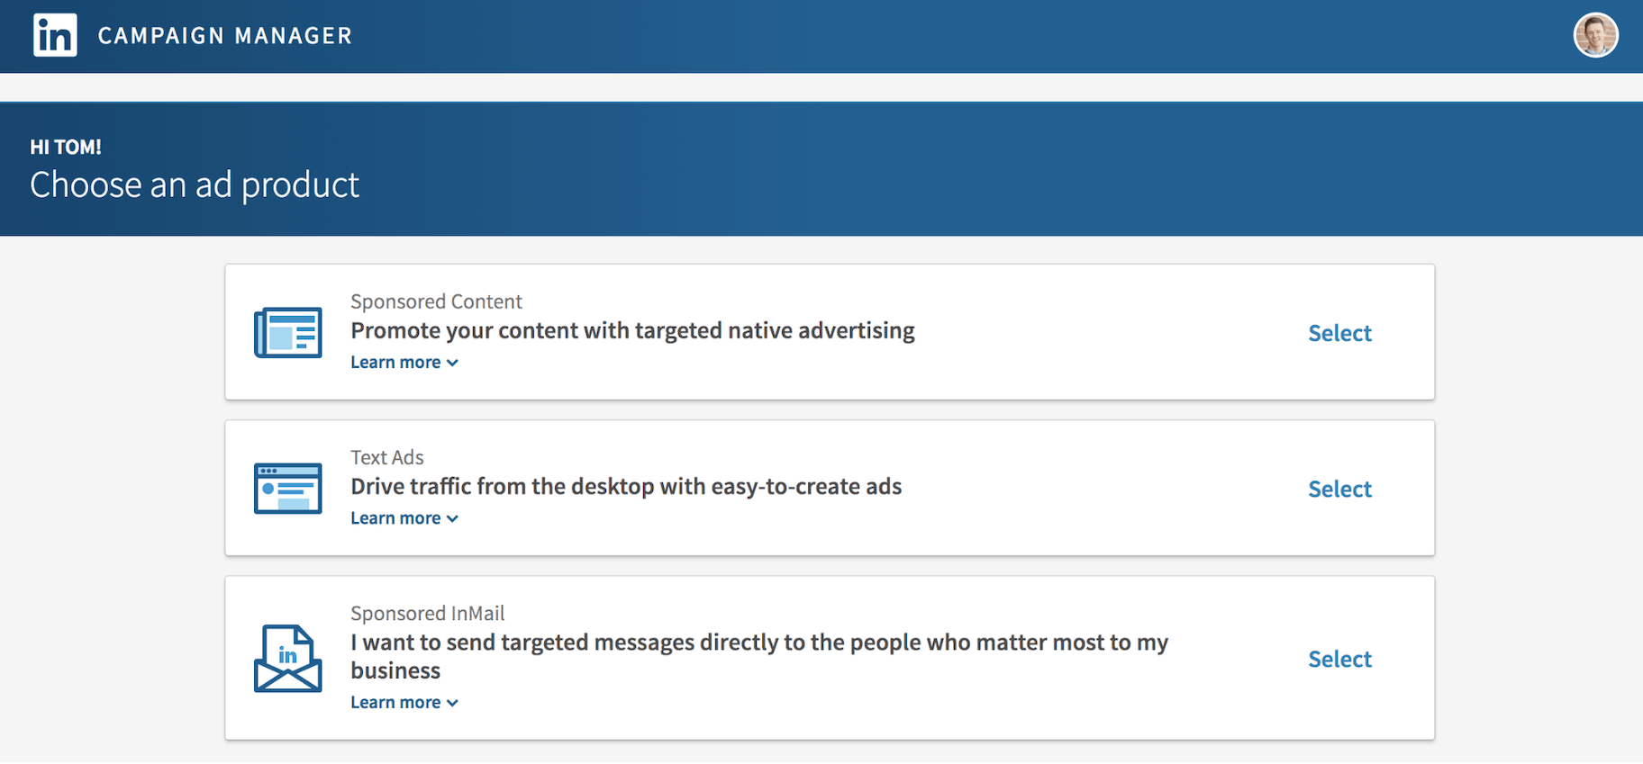Click the LinkedIn logo in header

pyautogui.click(x=55, y=36)
